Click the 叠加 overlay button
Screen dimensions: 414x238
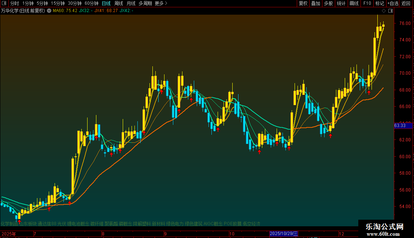pyautogui.click(x=316, y=3)
